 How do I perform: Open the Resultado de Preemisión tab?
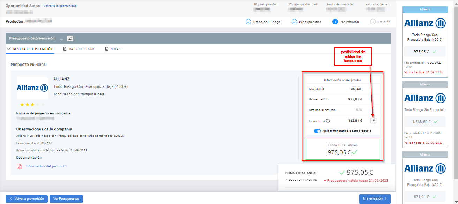pyautogui.click(x=30, y=49)
